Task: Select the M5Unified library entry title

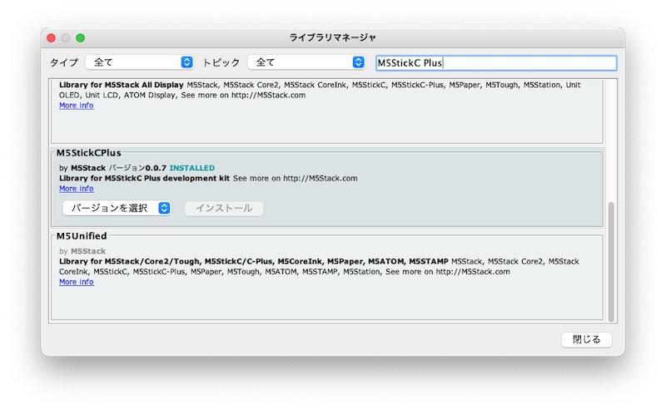Action: tap(82, 236)
